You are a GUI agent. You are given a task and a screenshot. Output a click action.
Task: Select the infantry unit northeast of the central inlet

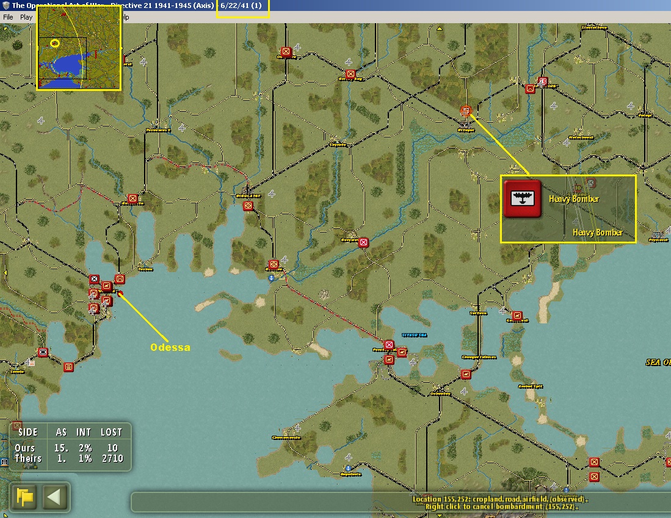coord(350,74)
